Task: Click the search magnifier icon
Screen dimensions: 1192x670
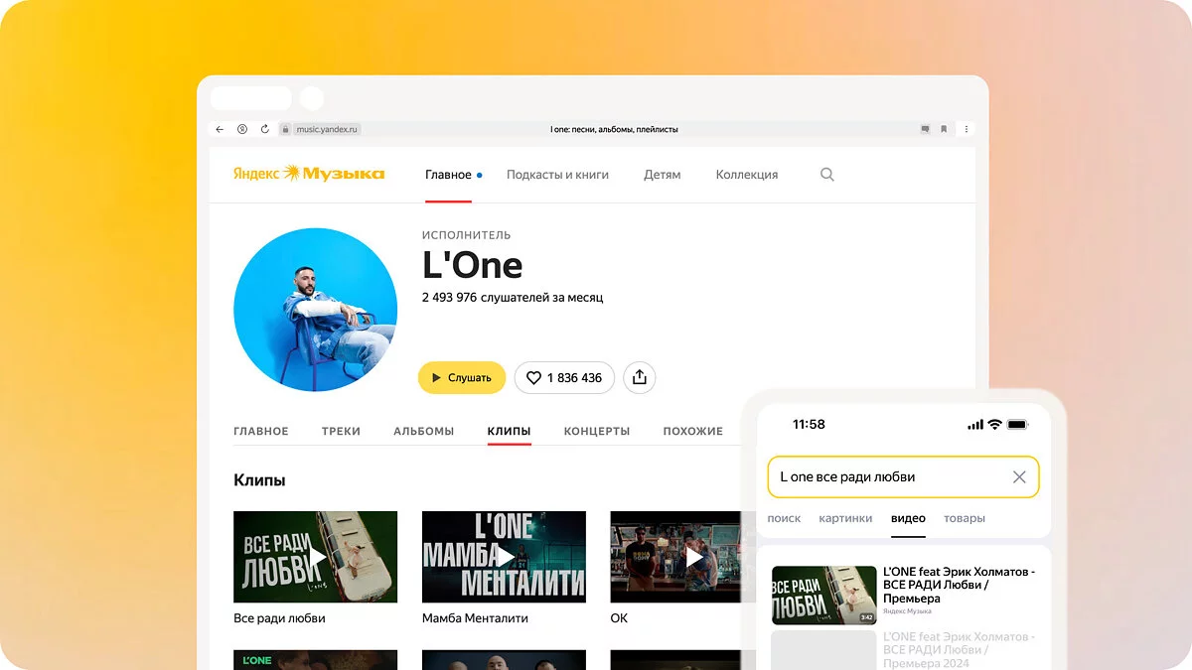Action: coord(827,175)
